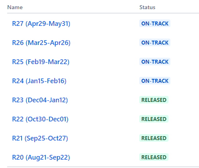The height and width of the screenshot is (168, 199).
Task: Open the R21 (Sep25-Oct27) release
Action: (40, 138)
